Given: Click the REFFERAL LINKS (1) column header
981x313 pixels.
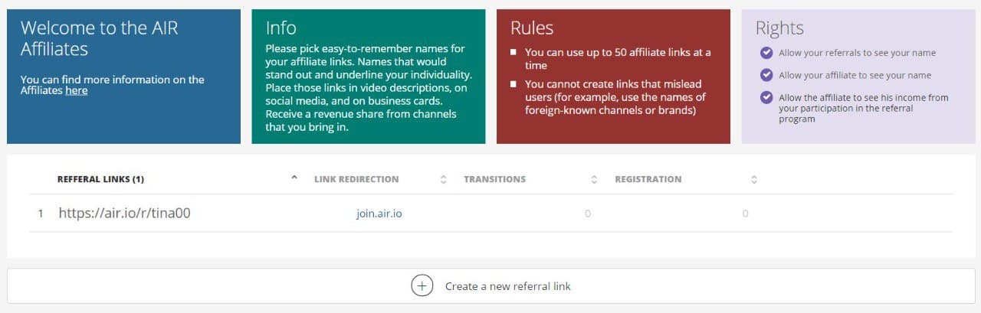Looking at the screenshot, I should pos(100,179).
